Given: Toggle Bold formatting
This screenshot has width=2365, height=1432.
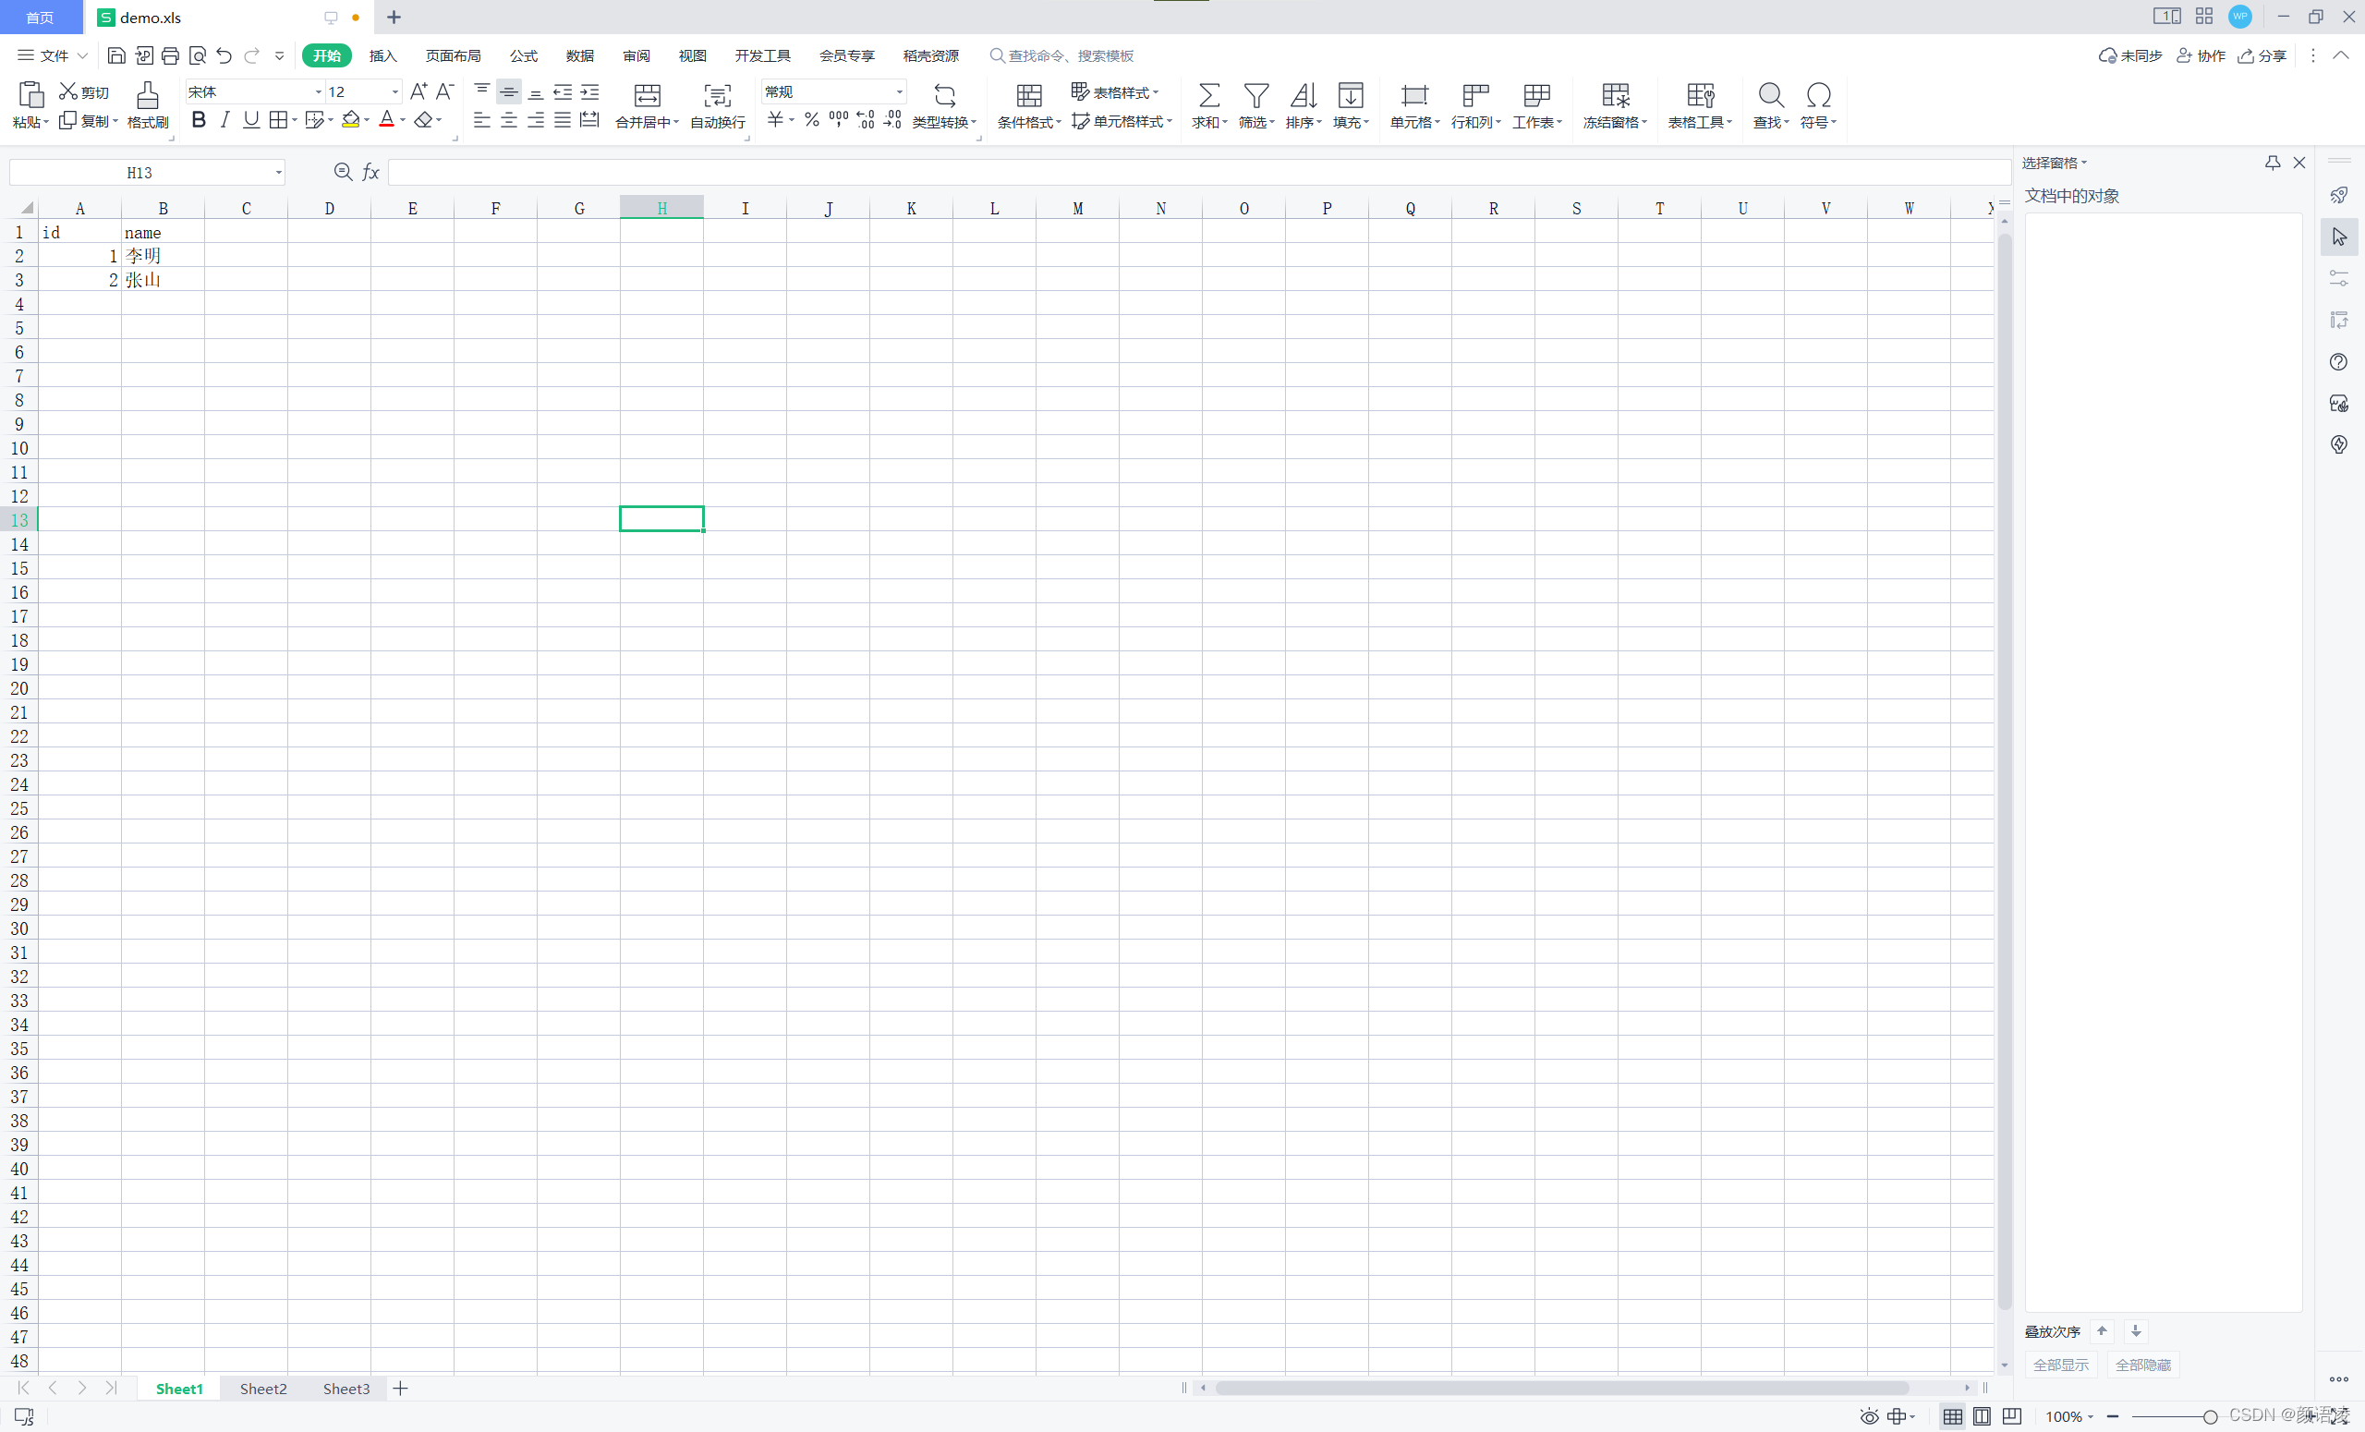Looking at the screenshot, I should coord(199,120).
